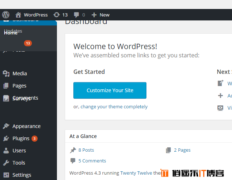Click the pages icon beside 2 Pages
Viewport: 232px width, 180px height.
[x=168, y=150]
